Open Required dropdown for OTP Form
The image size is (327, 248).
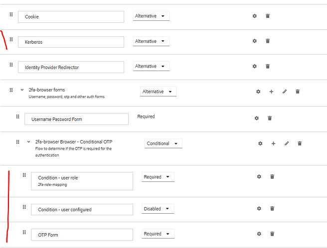158,234
